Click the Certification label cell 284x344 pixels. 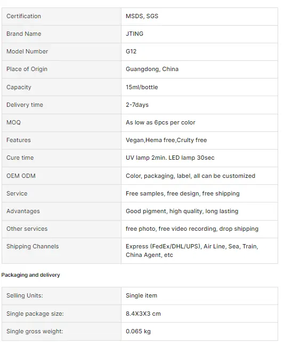[61, 17]
